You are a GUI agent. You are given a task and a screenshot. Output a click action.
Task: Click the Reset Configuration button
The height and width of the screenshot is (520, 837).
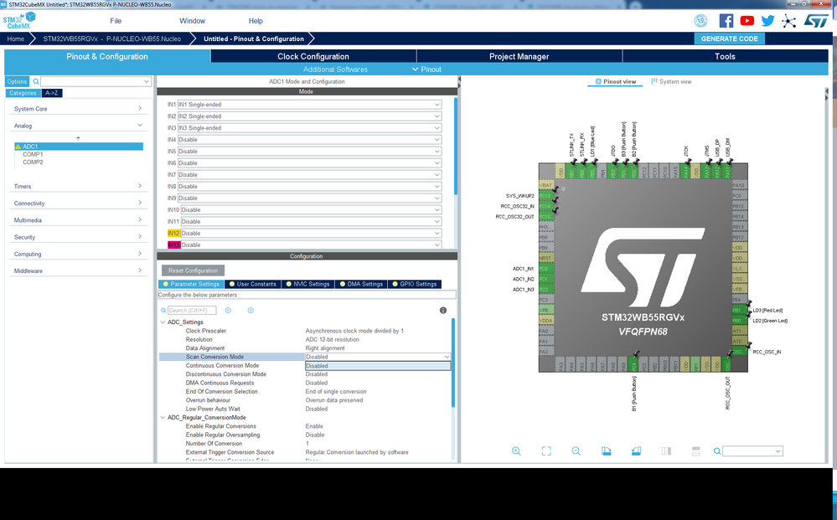194,270
